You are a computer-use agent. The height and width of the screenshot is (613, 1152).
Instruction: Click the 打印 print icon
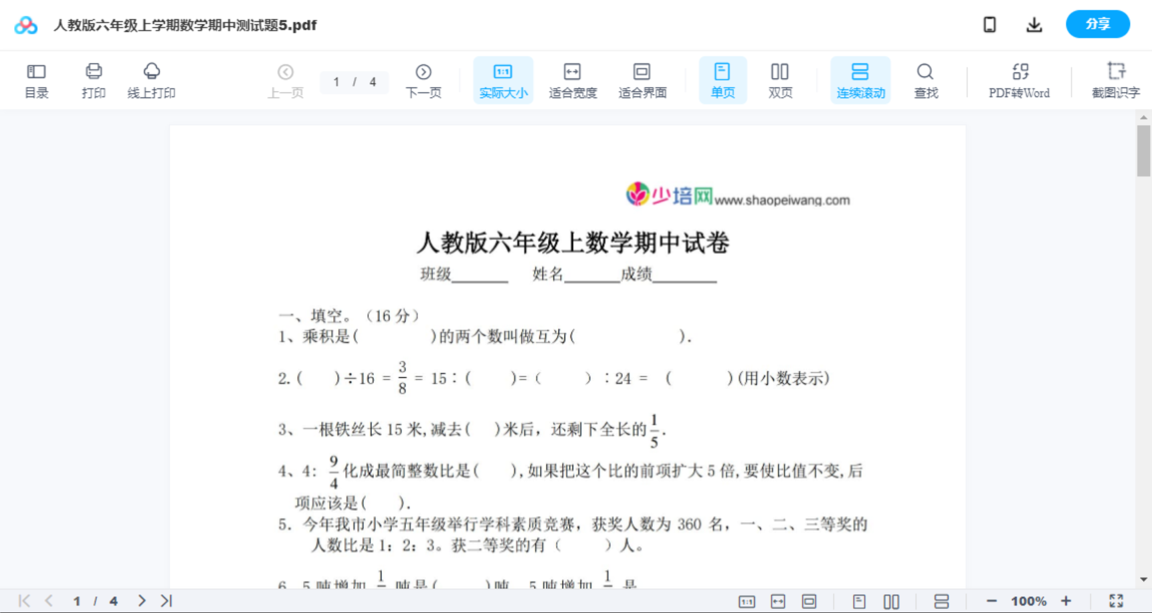[94, 80]
